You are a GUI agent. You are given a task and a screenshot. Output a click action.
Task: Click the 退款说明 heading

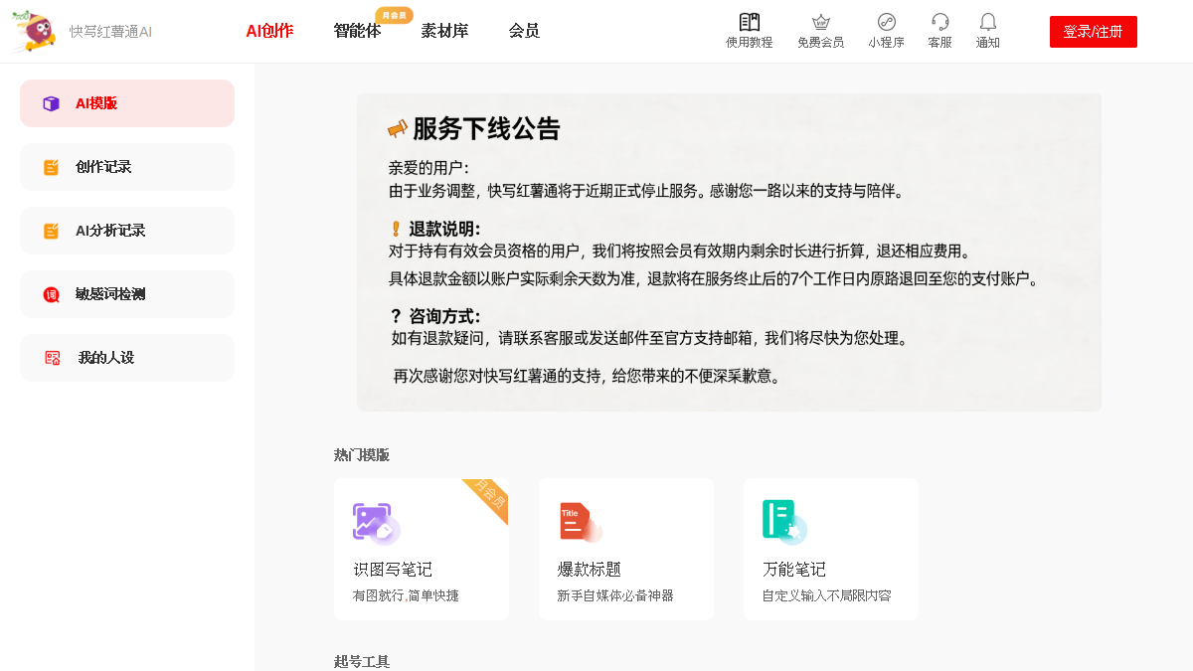coord(444,229)
